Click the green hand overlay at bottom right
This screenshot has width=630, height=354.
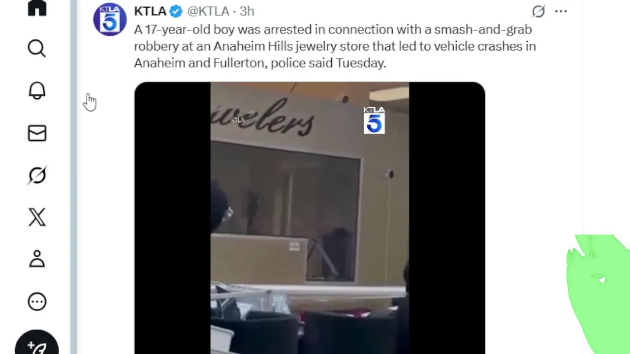[598, 294]
